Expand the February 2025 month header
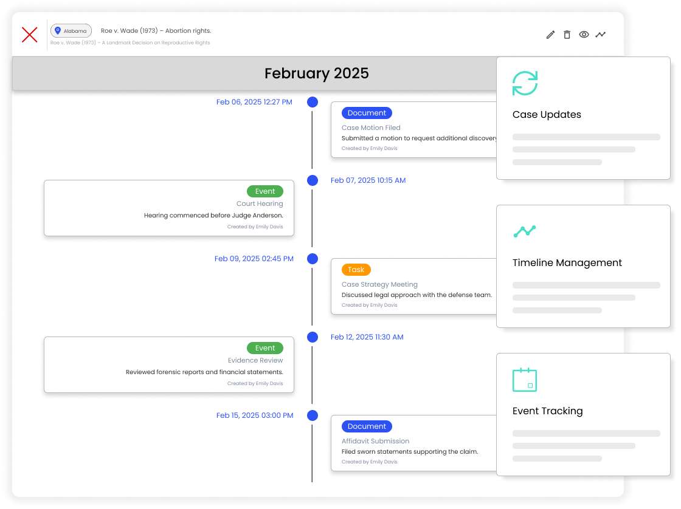Image resolution: width=681 pixels, height=509 pixels. point(316,73)
